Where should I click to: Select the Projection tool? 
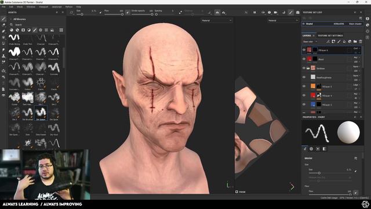tap(3, 31)
